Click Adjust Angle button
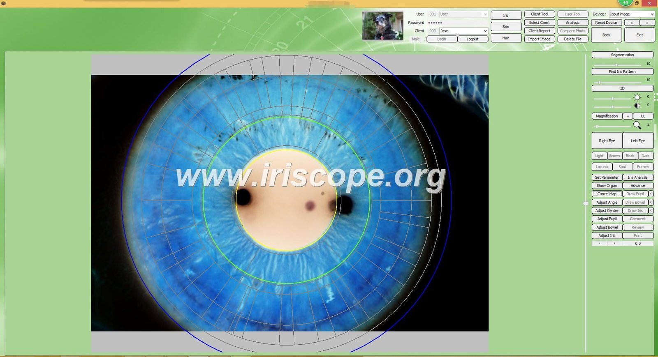The image size is (658, 357). (x=607, y=202)
